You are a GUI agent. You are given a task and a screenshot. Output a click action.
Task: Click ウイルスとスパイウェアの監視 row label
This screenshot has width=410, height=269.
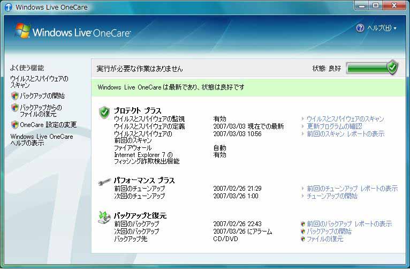tap(149, 119)
